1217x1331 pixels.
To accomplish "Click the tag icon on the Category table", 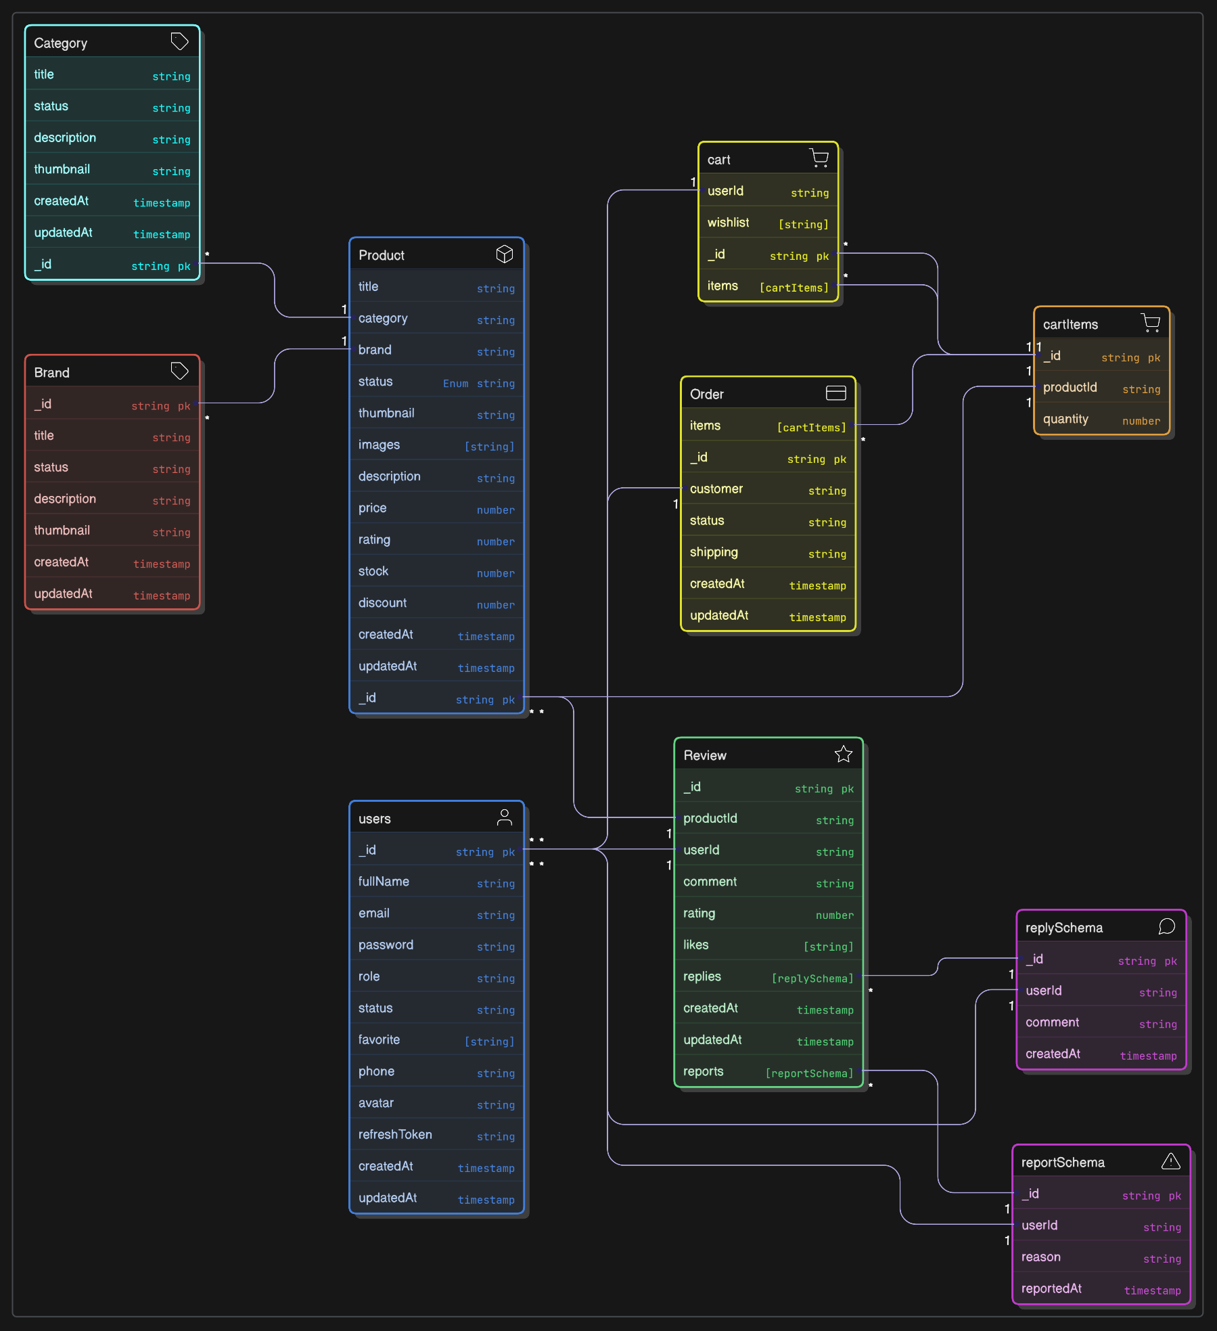I will click(179, 41).
